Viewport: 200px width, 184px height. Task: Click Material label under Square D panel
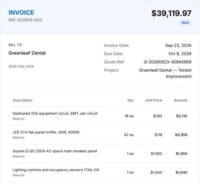pos(19,156)
